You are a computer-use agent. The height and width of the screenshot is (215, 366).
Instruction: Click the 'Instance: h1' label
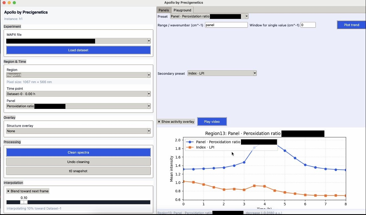click(13, 19)
